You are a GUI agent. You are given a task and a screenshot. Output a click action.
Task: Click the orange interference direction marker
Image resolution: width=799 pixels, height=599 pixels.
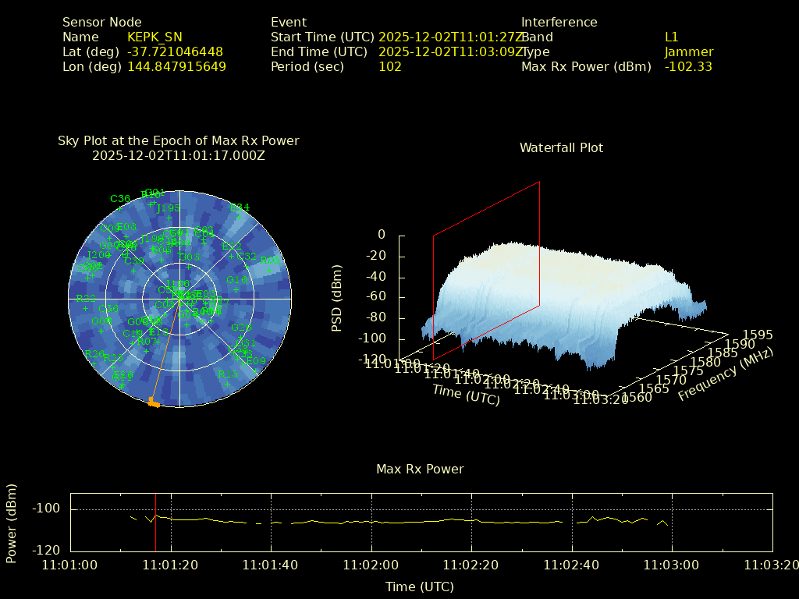pyautogui.click(x=154, y=403)
